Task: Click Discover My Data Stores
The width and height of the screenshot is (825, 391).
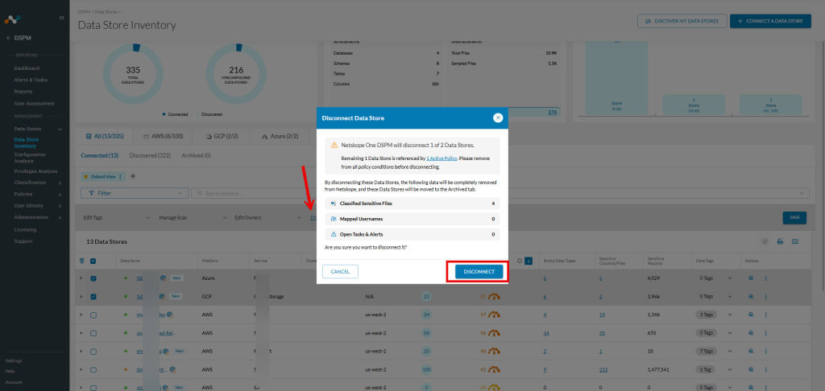Action: (x=682, y=21)
